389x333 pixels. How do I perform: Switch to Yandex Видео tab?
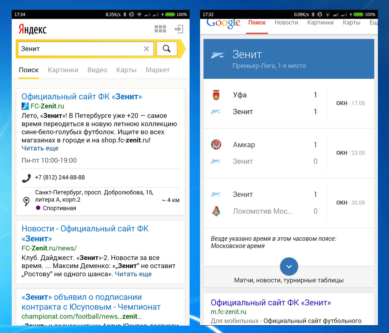(97, 70)
